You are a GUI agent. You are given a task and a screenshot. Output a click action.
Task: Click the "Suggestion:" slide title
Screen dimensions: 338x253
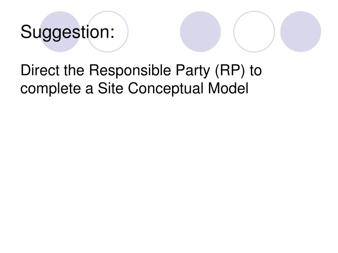pos(67,32)
